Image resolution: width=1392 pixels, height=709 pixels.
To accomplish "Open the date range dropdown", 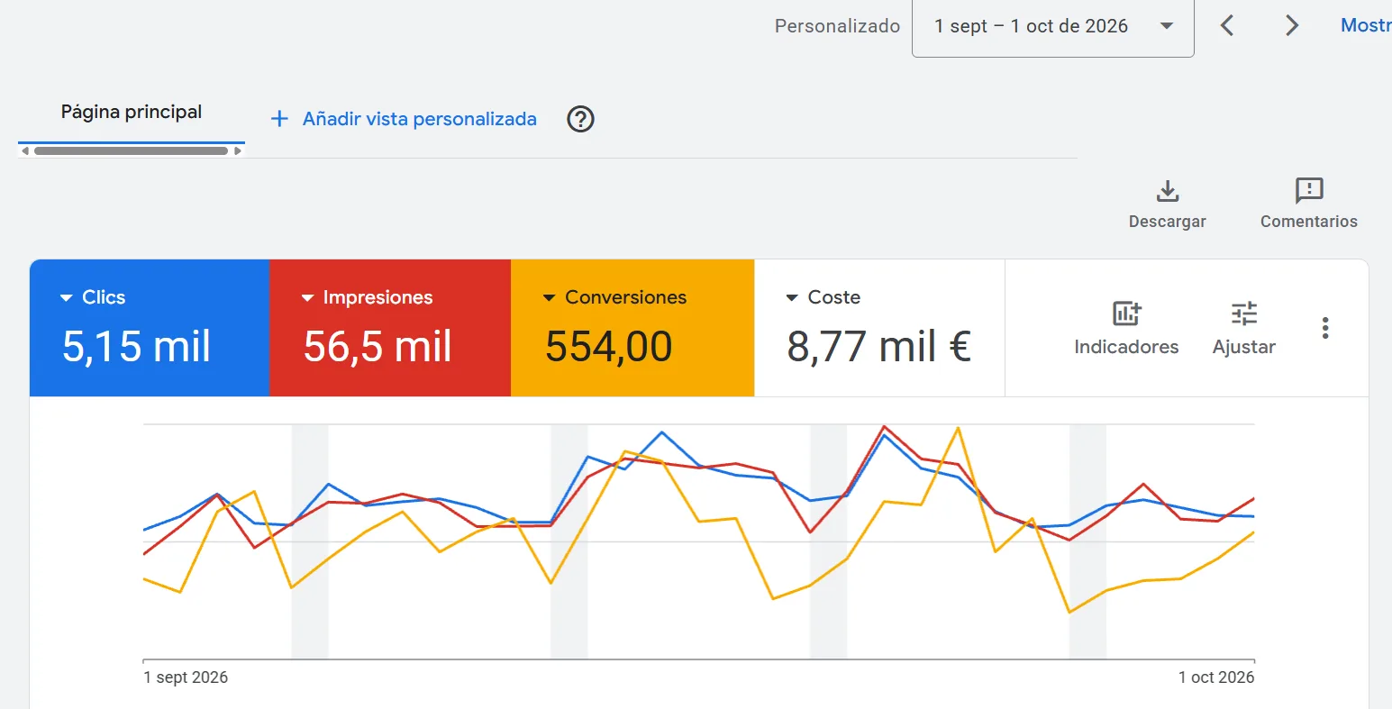I will coord(1053,27).
